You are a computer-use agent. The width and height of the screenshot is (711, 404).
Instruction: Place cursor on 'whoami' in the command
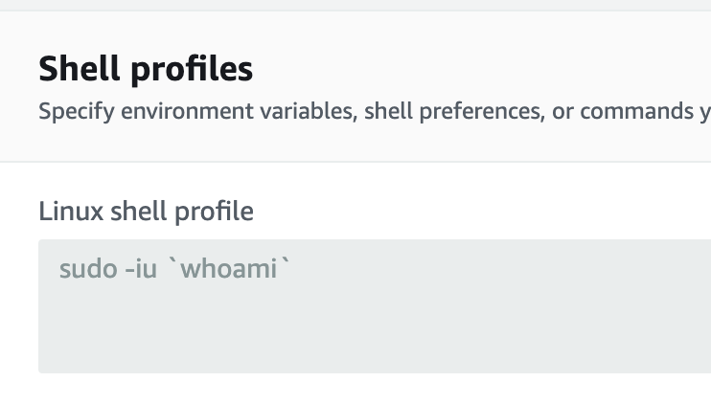tap(228, 269)
